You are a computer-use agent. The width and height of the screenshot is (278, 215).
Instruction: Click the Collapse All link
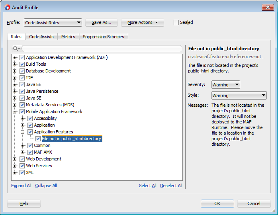[46, 186]
